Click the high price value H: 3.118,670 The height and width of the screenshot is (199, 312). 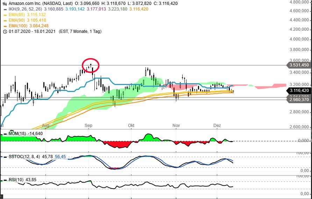click(x=113, y=3)
